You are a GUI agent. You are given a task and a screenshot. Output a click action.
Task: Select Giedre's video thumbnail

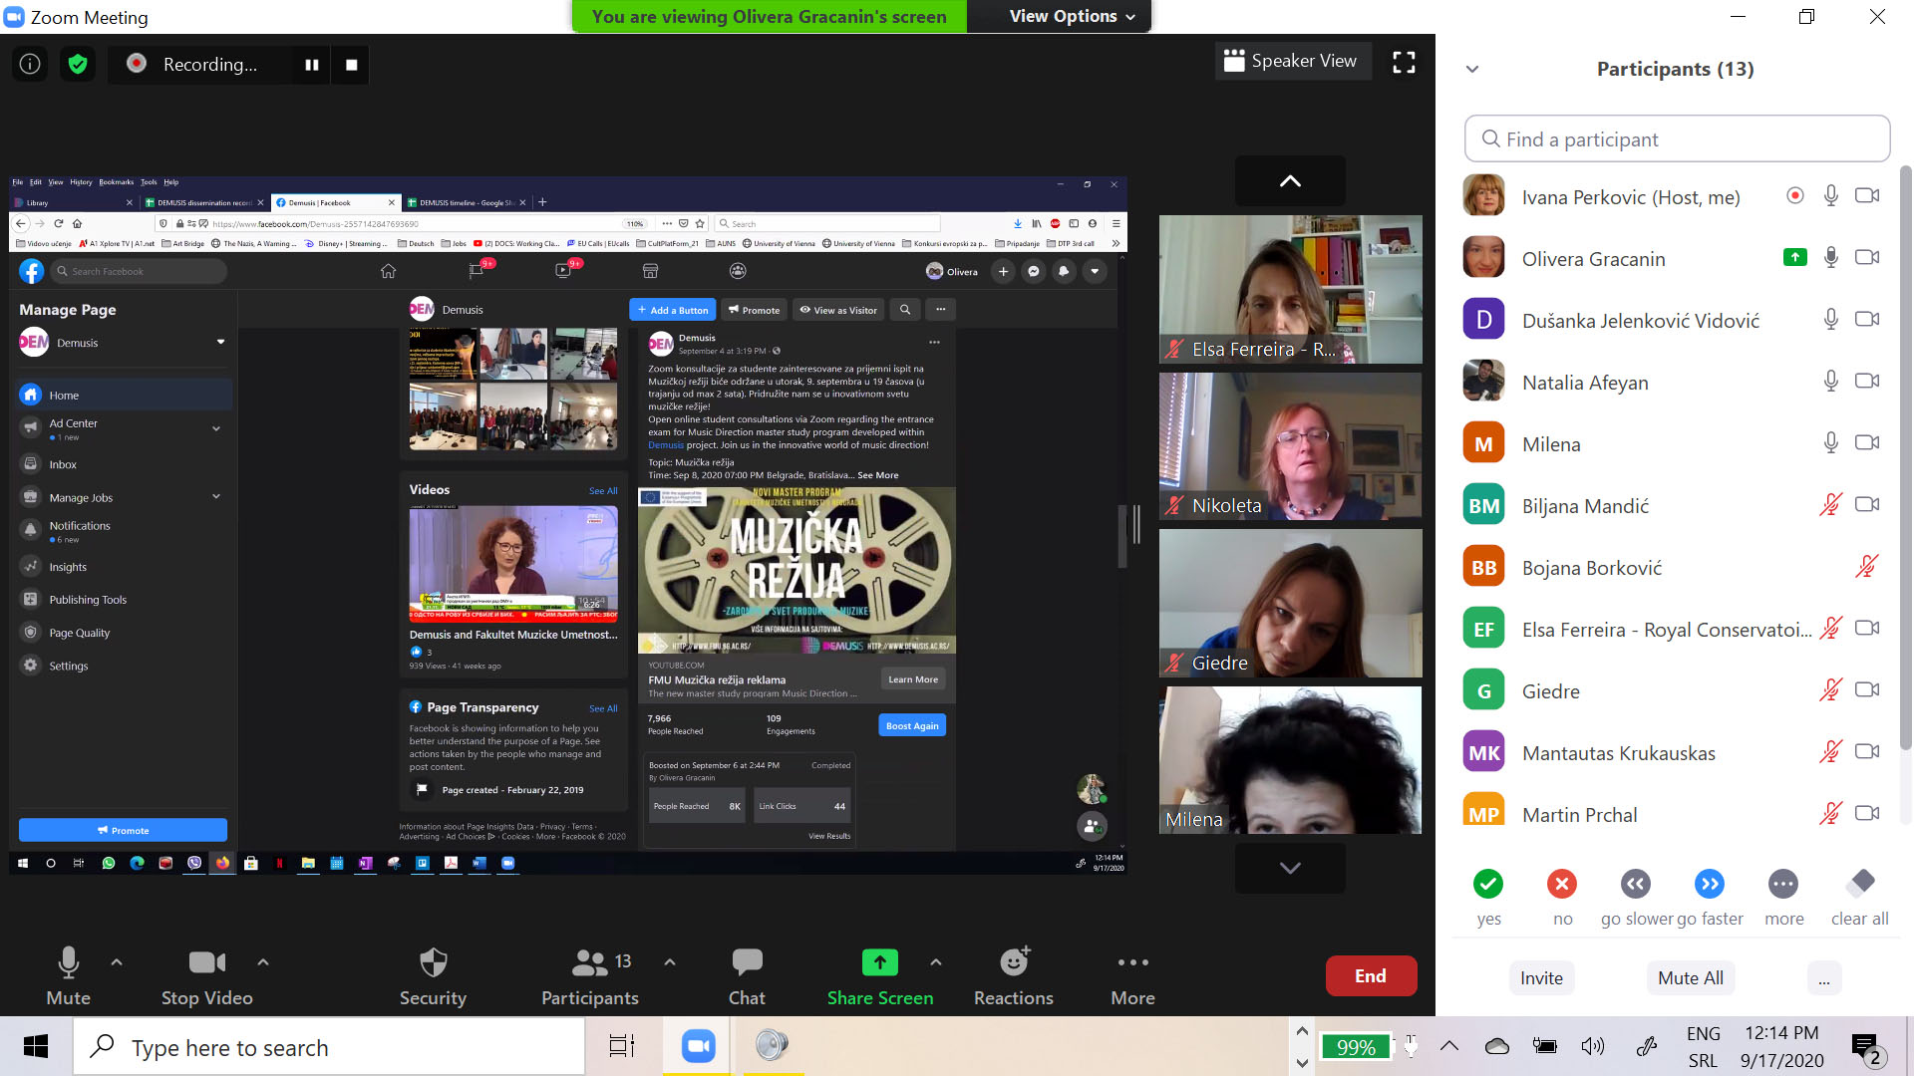click(1290, 604)
